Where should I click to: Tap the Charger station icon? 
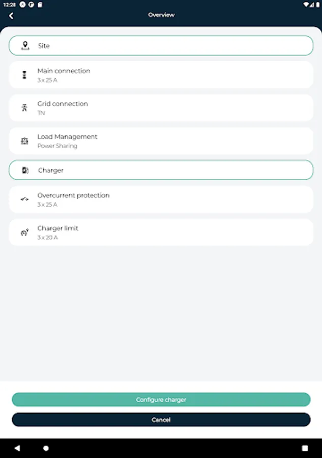pyautogui.click(x=25, y=170)
